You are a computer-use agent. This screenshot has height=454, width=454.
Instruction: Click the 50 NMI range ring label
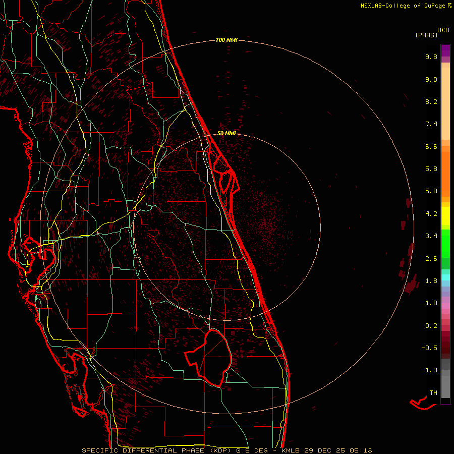(x=226, y=133)
